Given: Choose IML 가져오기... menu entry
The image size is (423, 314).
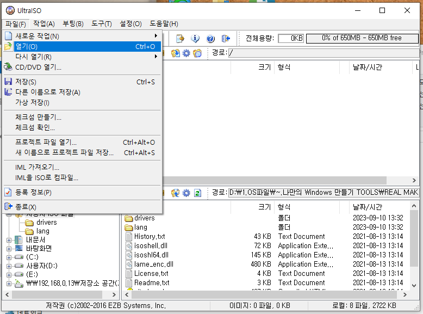Looking at the screenshot, I should [x=82, y=168].
